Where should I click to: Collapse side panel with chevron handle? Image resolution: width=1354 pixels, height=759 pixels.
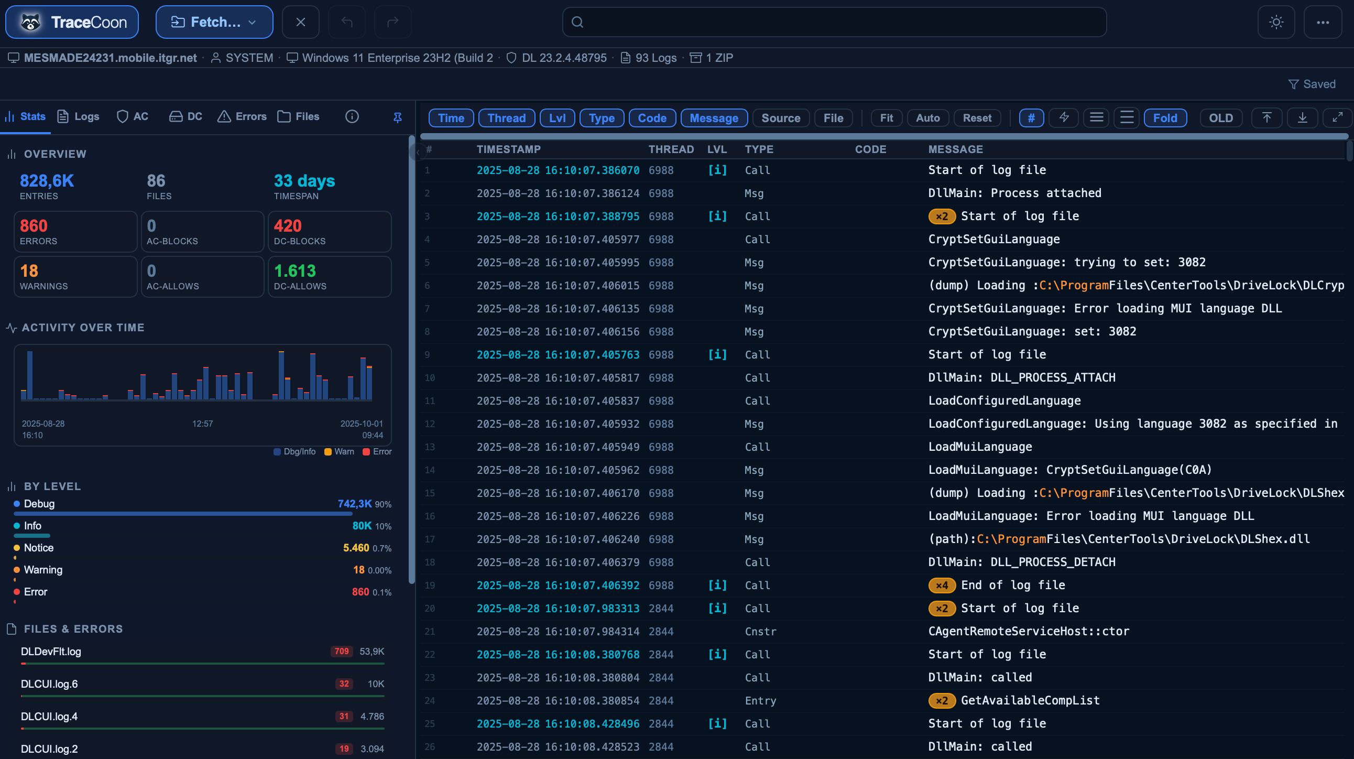tap(417, 153)
